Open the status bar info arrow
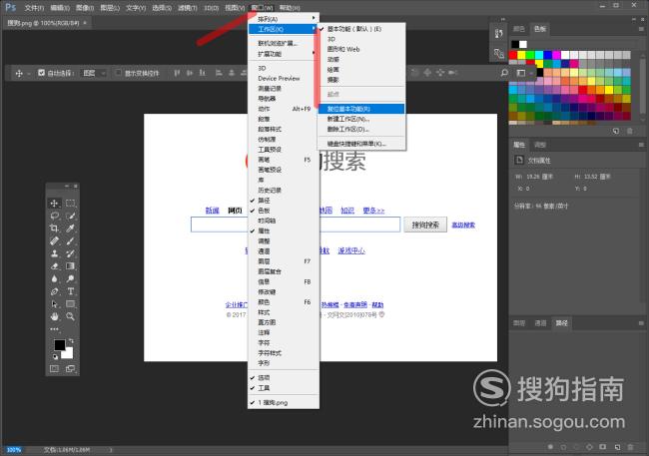 (111, 450)
